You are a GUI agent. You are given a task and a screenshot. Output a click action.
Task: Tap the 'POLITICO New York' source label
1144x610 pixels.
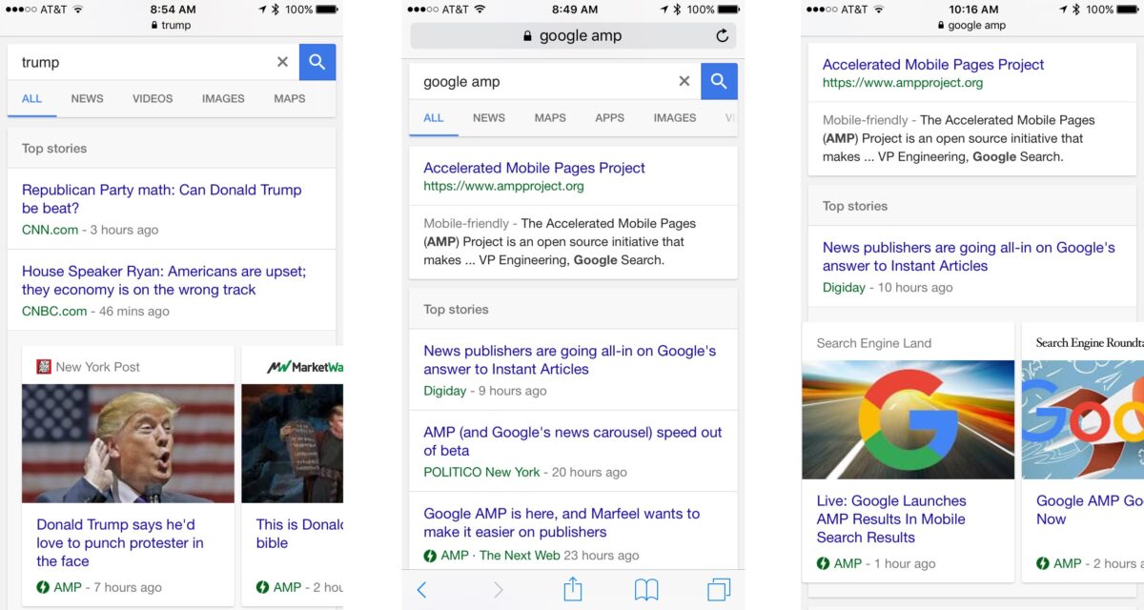click(481, 472)
